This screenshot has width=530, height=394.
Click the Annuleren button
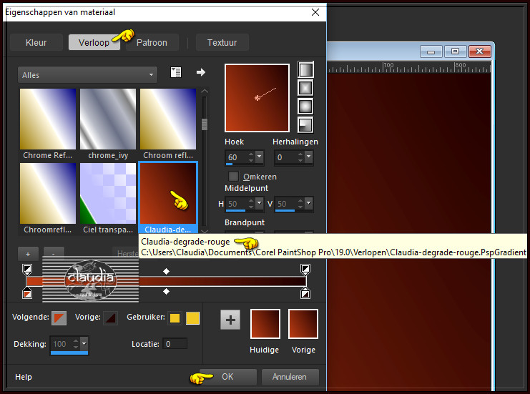pyautogui.click(x=290, y=377)
